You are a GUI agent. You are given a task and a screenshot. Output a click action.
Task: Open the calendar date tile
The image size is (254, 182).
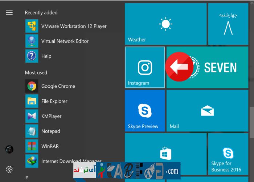coord(228,24)
